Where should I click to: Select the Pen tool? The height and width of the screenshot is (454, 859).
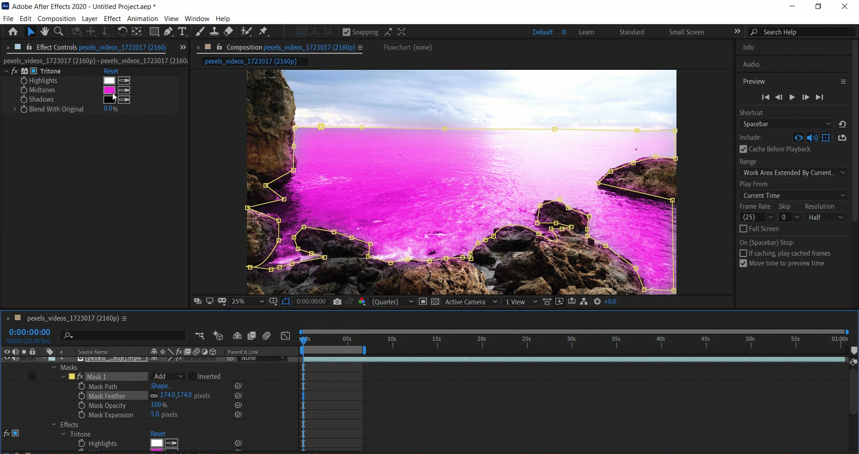coord(168,31)
